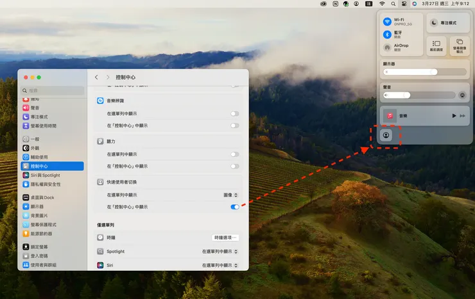Open Spotlight menu bar display dropdown

220,252
